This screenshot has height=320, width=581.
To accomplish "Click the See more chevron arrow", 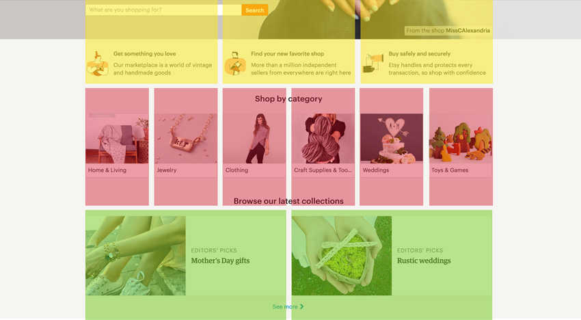I will coord(301,306).
